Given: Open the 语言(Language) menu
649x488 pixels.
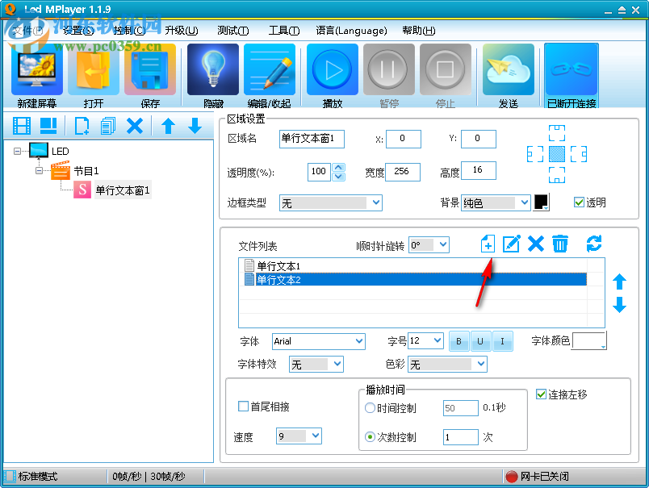Looking at the screenshot, I should click(x=351, y=30).
